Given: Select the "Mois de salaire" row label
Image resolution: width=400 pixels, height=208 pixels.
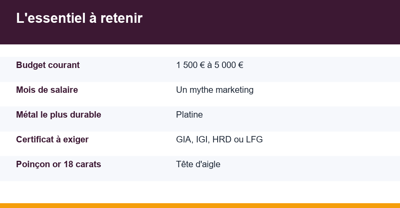Looking at the screenshot, I should (x=47, y=90).
